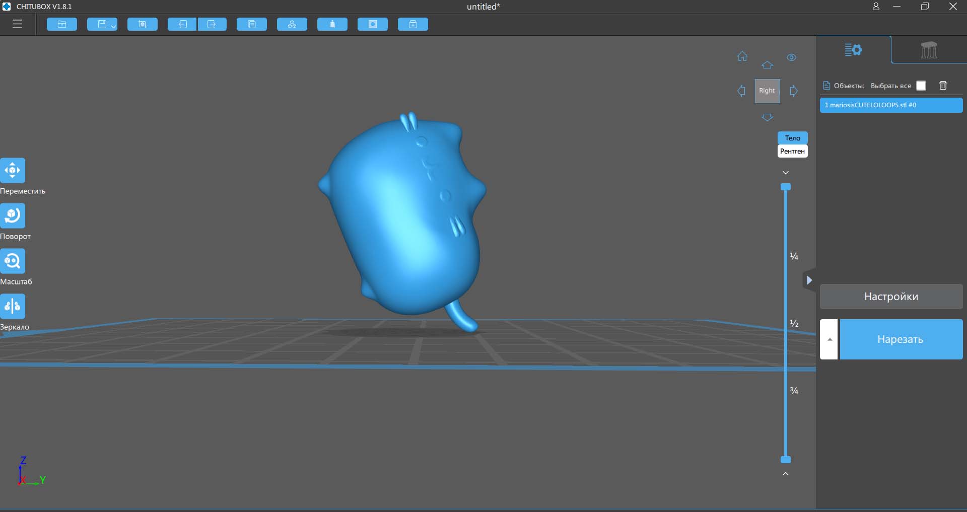Click the top handle of layer slider
Image resolution: width=967 pixels, height=512 pixels.
(x=785, y=187)
